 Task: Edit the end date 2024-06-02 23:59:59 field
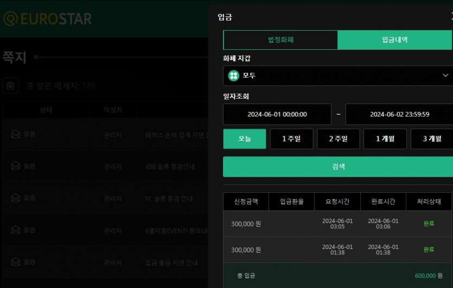399,114
